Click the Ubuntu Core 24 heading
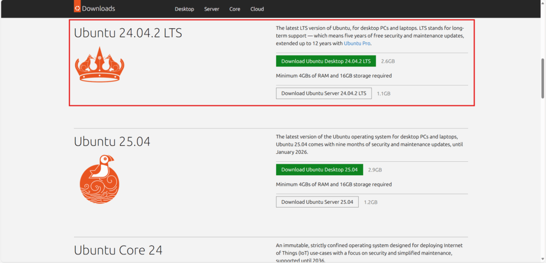Screen dimensions: 546x263 (118, 250)
